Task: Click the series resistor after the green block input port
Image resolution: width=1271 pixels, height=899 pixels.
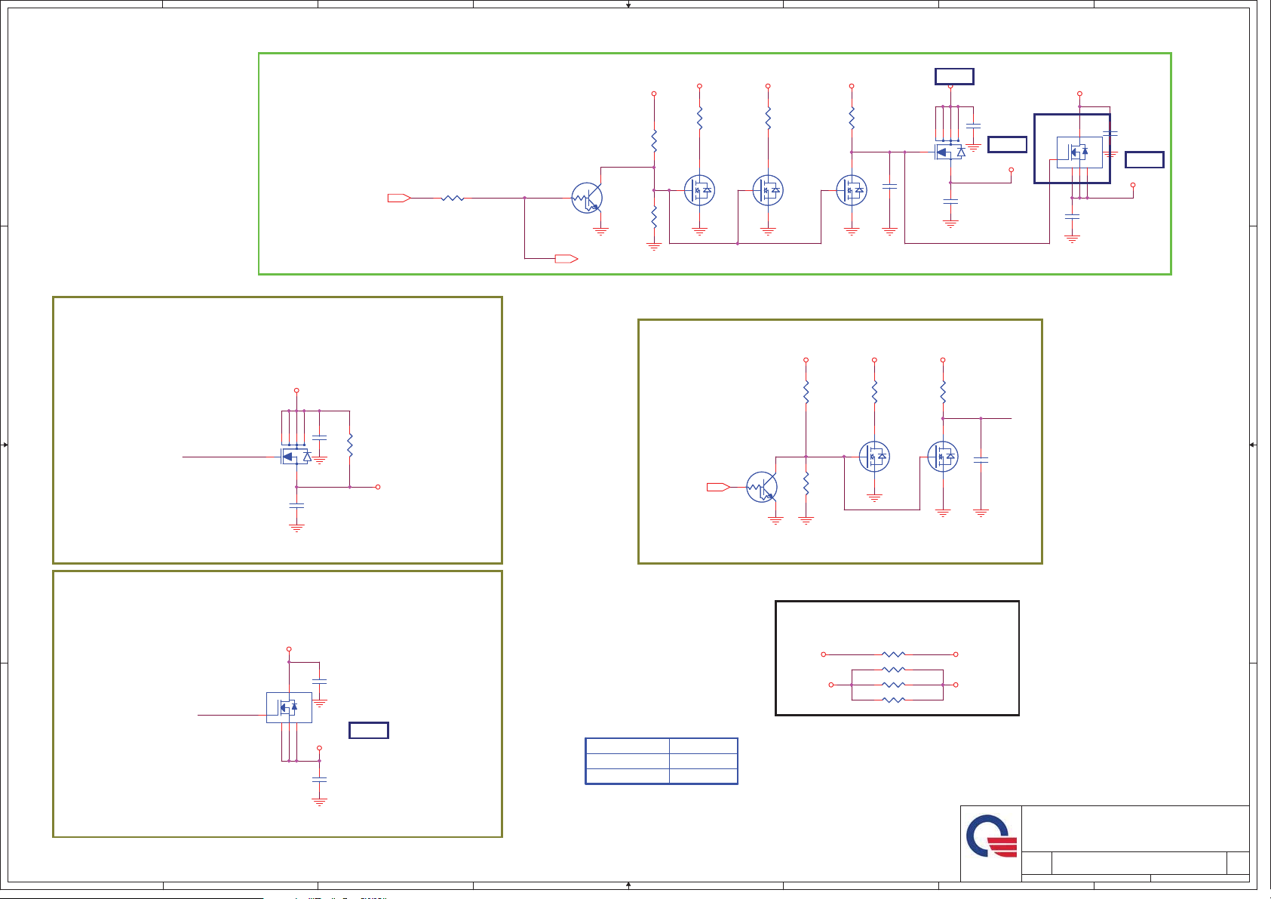Action: 453,198
